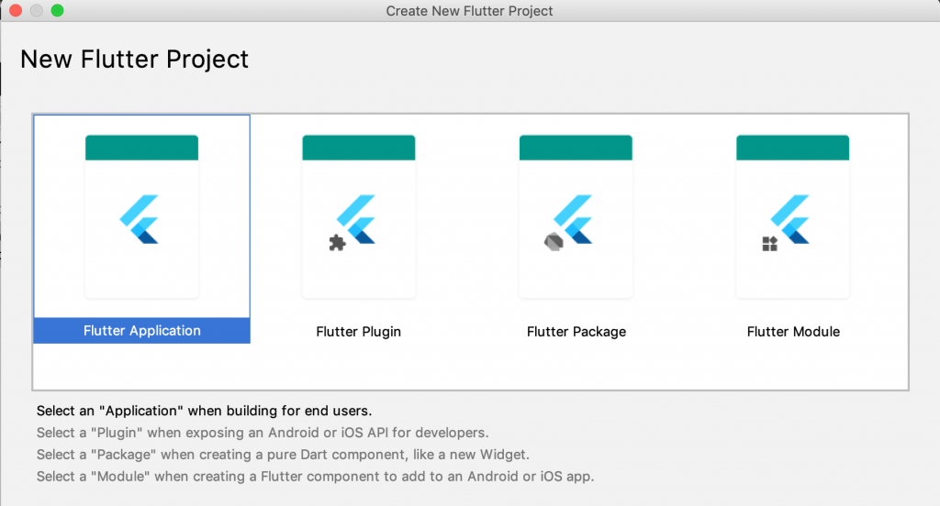Click the teal header of Application card
Screen dimensions: 940x506
click(x=141, y=148)
